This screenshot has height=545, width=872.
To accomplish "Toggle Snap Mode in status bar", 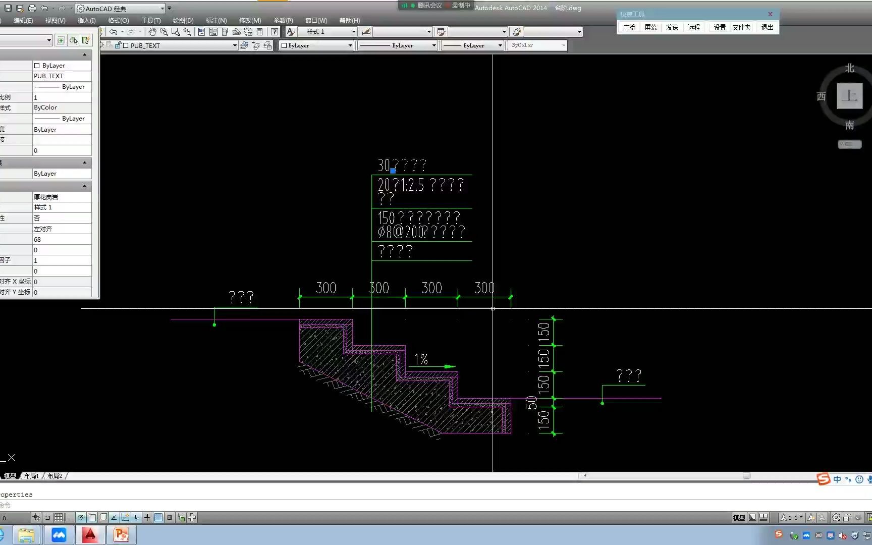I will pos(47,517).
